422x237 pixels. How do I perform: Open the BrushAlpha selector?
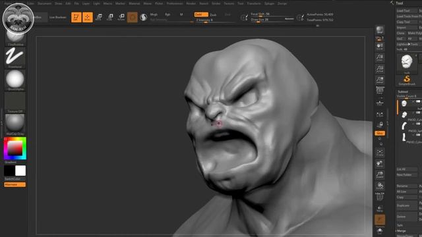[x=15, y=80]
